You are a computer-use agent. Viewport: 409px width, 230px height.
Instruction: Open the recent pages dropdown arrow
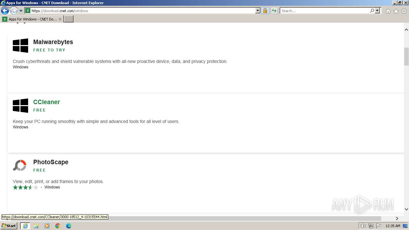[x=21, y=11]
